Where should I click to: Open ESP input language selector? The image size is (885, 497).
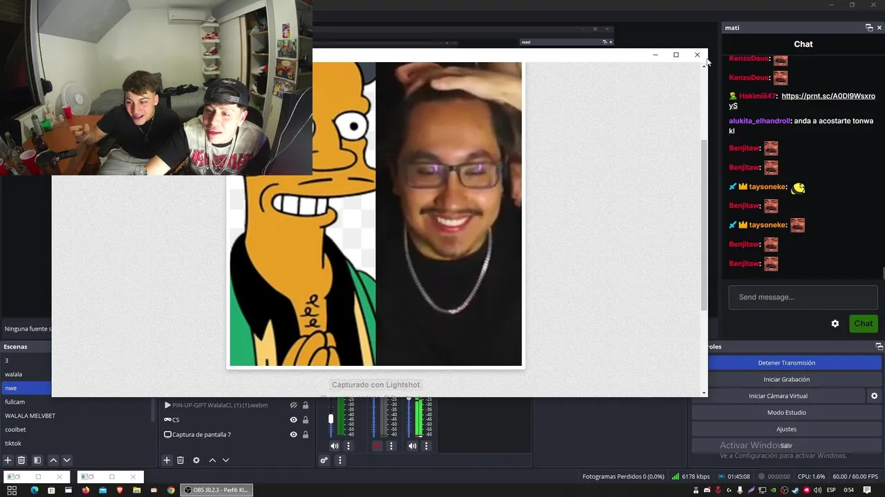tap(832, 490)
